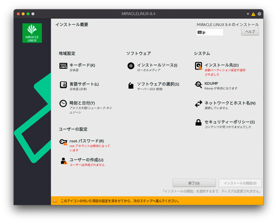Click the red ユーザーは作成されません warning
Viewport: 277px width, 223px height.
pyautogui.click(x=87, y=165)
